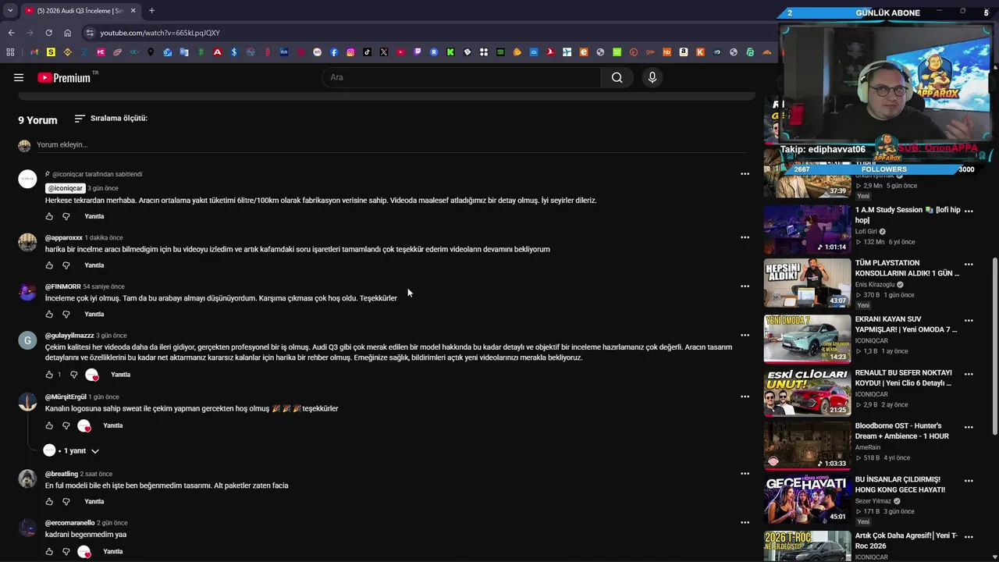The image size is (999, 562).
Task: Like the @FINMORR comment
Action: click(49, 315)
